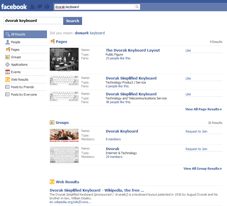Click the blue Search button
The width and height of the screenshot is (227, 206).
[x=73, y=21]
